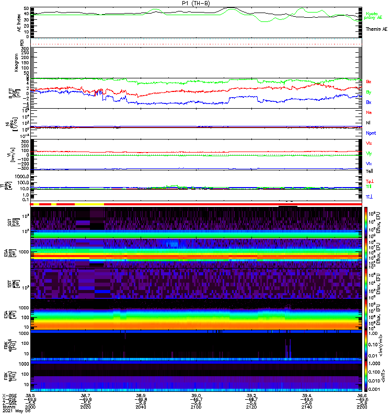
Task: Click the X-GSE value '38.9'
Action: (141, 396)
